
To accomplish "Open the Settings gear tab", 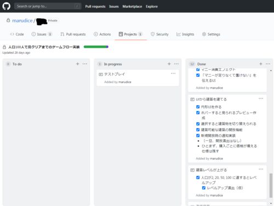I will click(211, 34).
